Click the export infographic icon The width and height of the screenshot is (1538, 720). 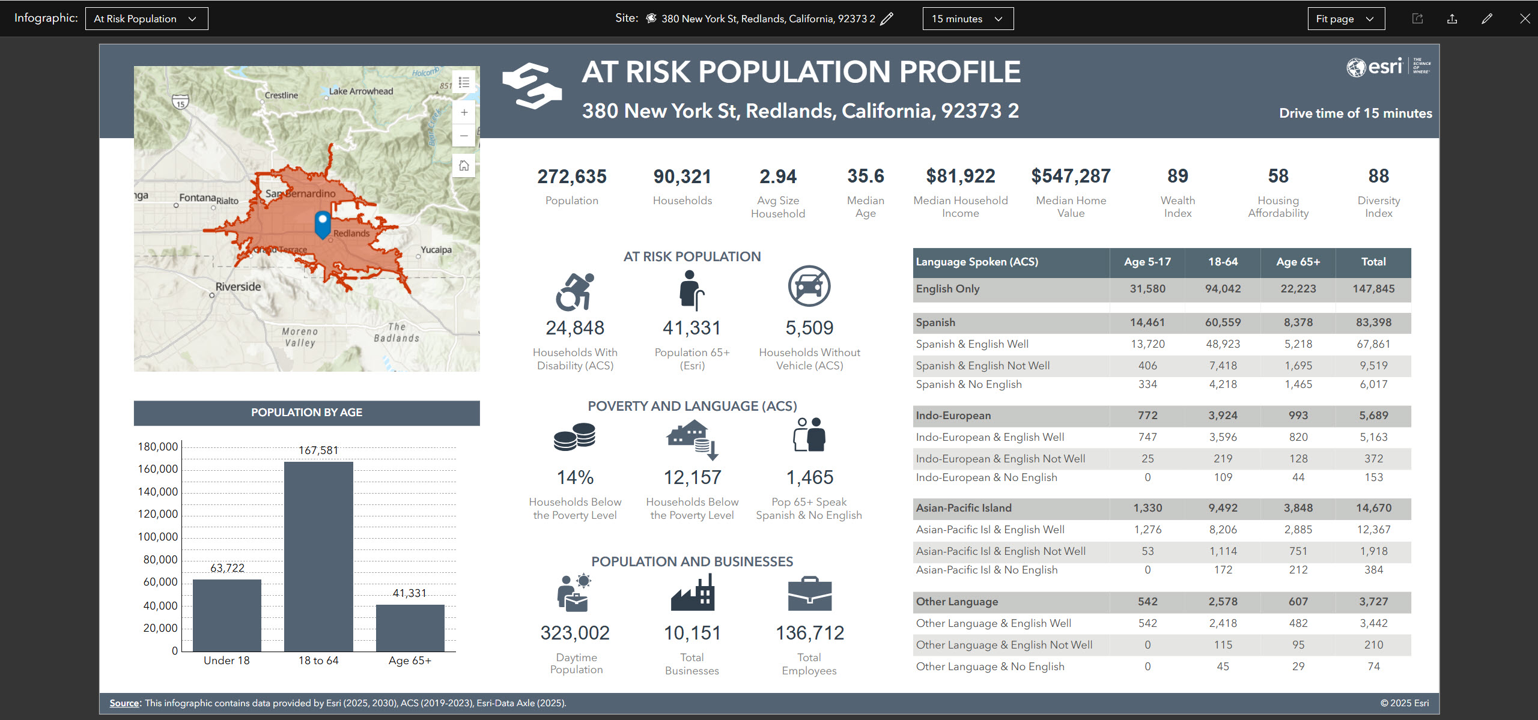click(x=1452, y=19)
